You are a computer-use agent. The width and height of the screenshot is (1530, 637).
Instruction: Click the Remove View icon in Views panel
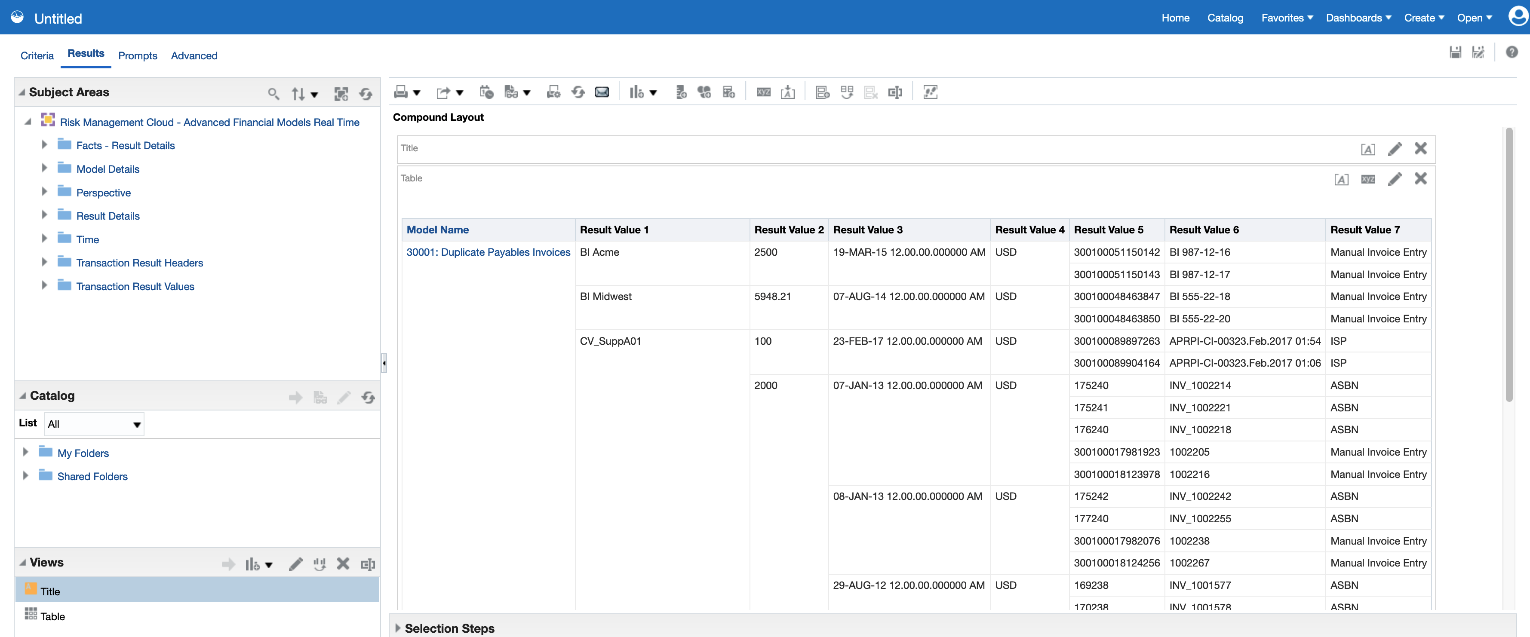(343, 563)
